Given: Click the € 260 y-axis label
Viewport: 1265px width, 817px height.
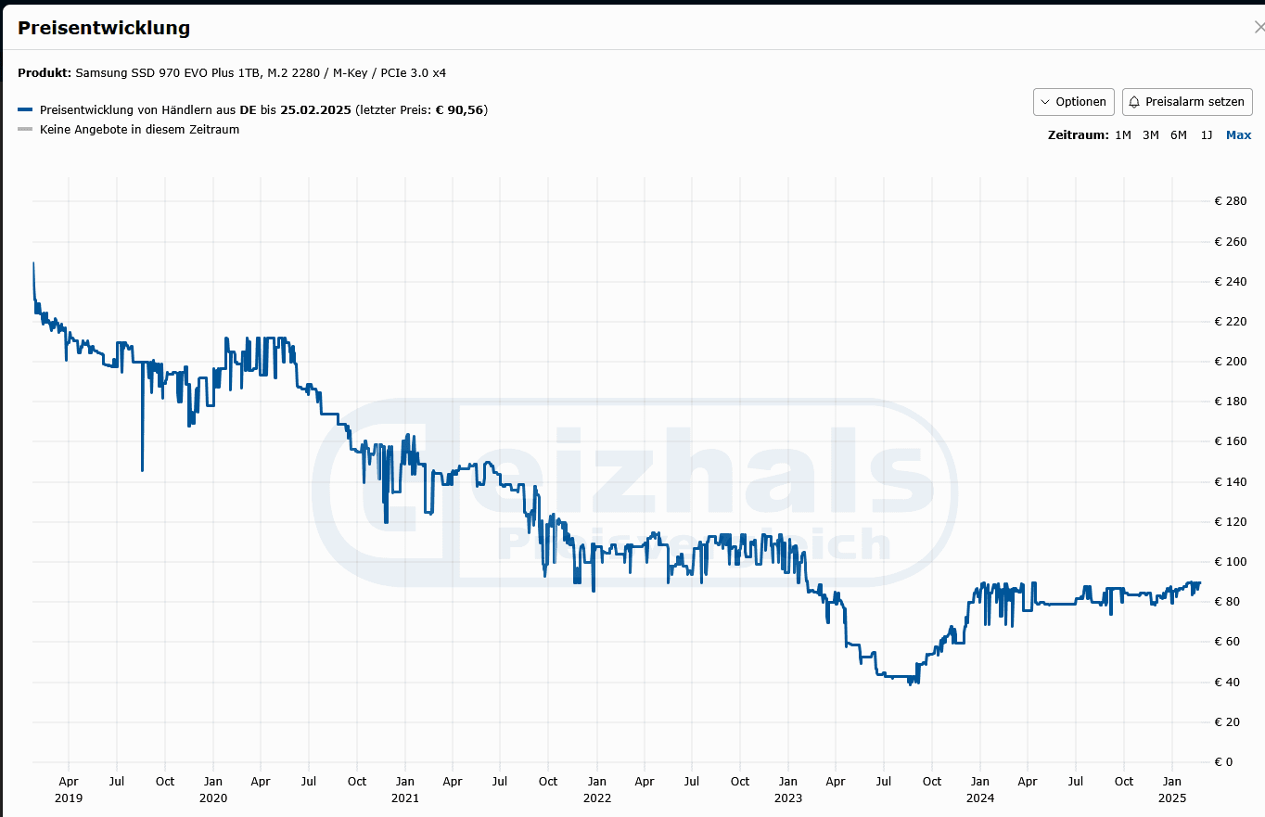Looking at the screenshot, I should (x=1230, y=241).
